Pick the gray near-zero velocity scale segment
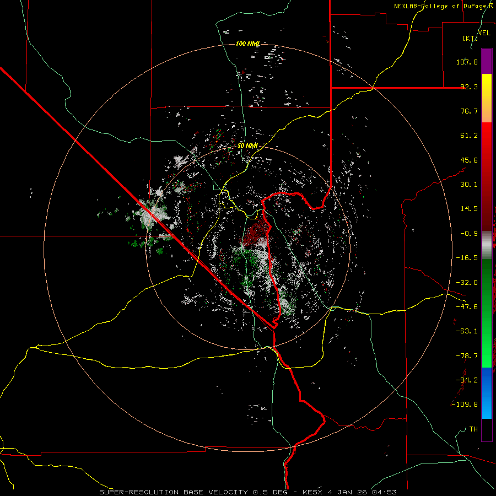Viewport: 496px width, 496px height. 487,245
